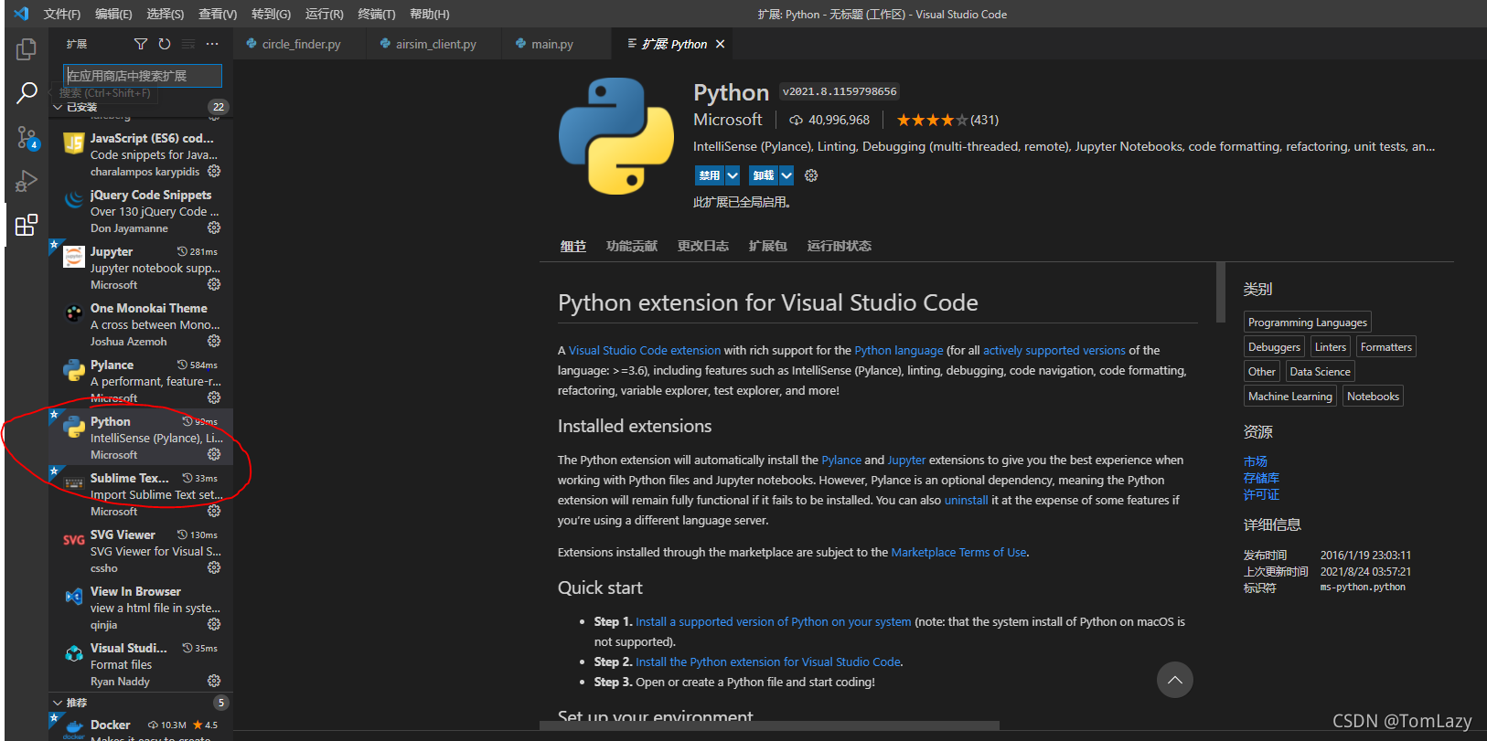Open the dropdown arrow next to 禁用
1487x741 pixels.
click(x=733, y=175)
